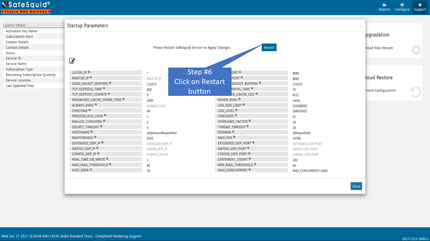Click info icon beside STACKSIZE
This screenshot has width=430, height=241.
[x=235, y=116]
